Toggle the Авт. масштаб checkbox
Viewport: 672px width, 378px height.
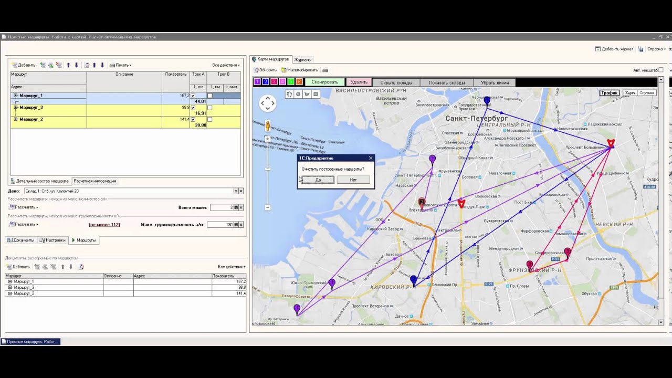coord(661,70)
